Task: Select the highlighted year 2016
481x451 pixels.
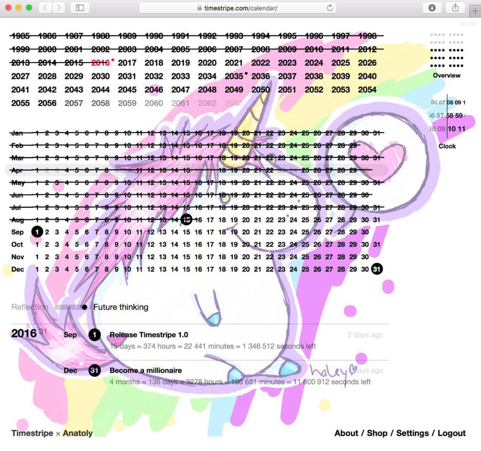Action: pos(101,63)
